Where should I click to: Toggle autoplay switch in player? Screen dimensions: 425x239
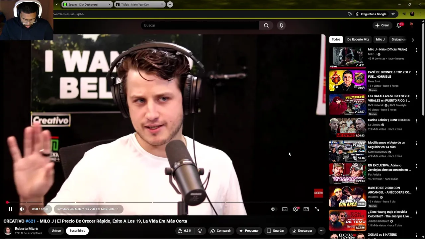tap(273, 209)
